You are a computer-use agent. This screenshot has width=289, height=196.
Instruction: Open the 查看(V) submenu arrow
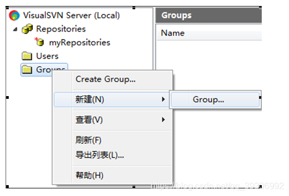point(163,119)
